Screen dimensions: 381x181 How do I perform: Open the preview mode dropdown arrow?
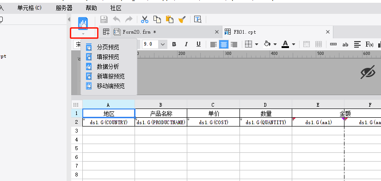[83, 34]
